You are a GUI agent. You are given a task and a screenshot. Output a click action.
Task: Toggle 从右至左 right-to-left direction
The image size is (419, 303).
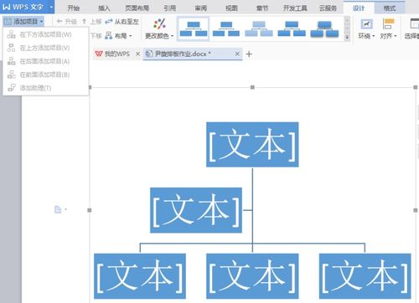point(122,22)
